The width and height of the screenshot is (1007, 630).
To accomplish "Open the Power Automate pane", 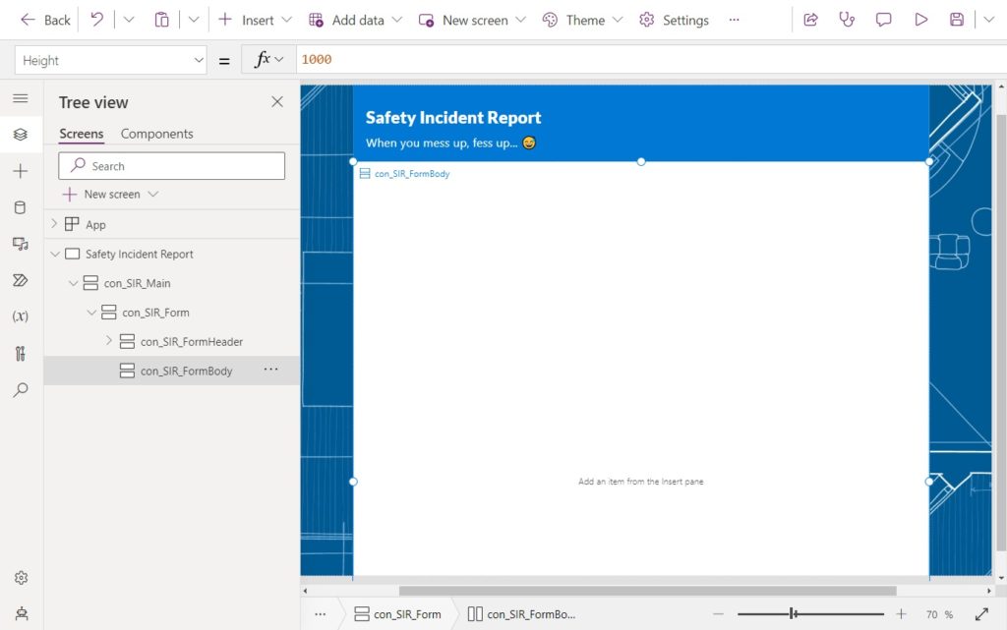I will tap(20, 280).
